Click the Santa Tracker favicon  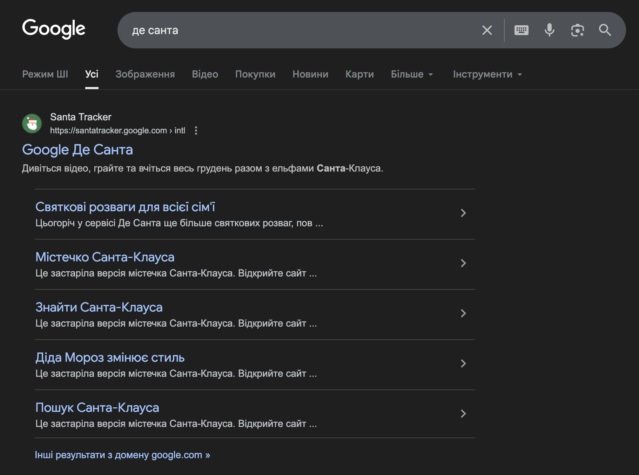[x=32, y=123]
